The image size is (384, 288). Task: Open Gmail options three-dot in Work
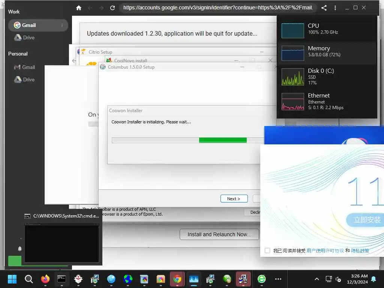(x=62, y=25)
